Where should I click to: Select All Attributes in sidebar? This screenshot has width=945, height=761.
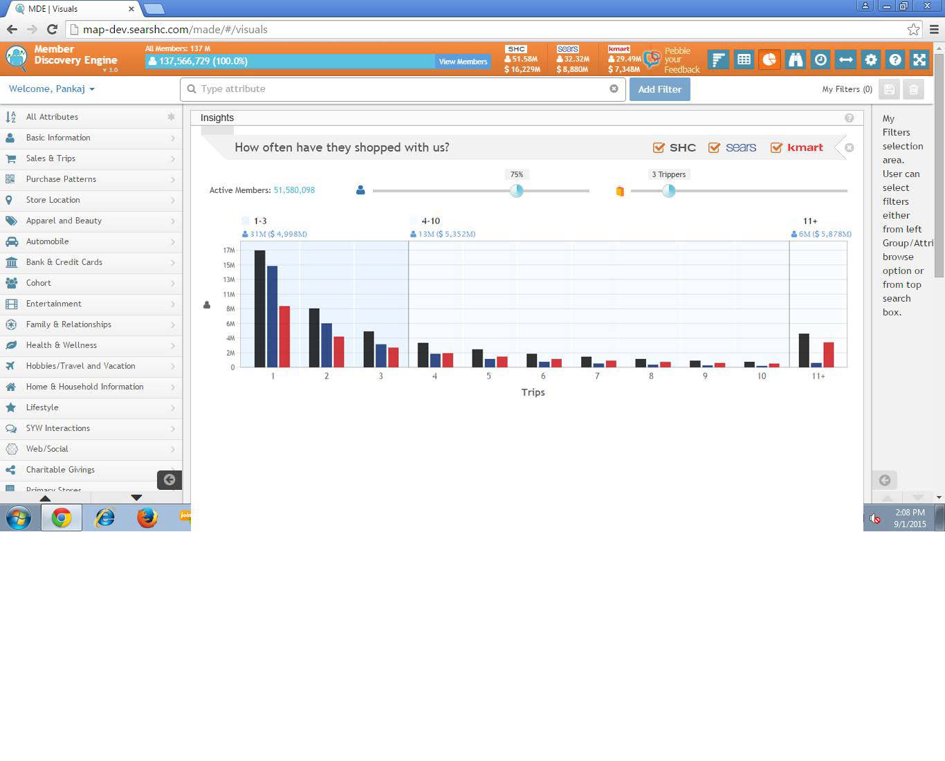point(52,117)
